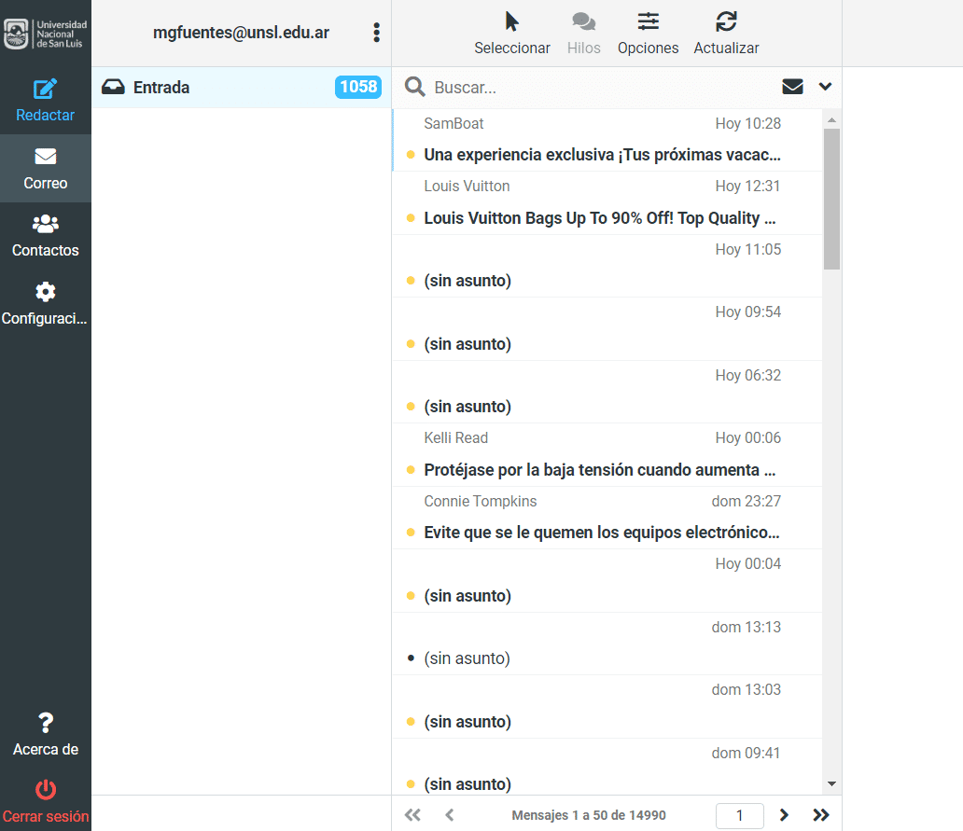Click the dom 23:27 timestamp

point(747,501)
